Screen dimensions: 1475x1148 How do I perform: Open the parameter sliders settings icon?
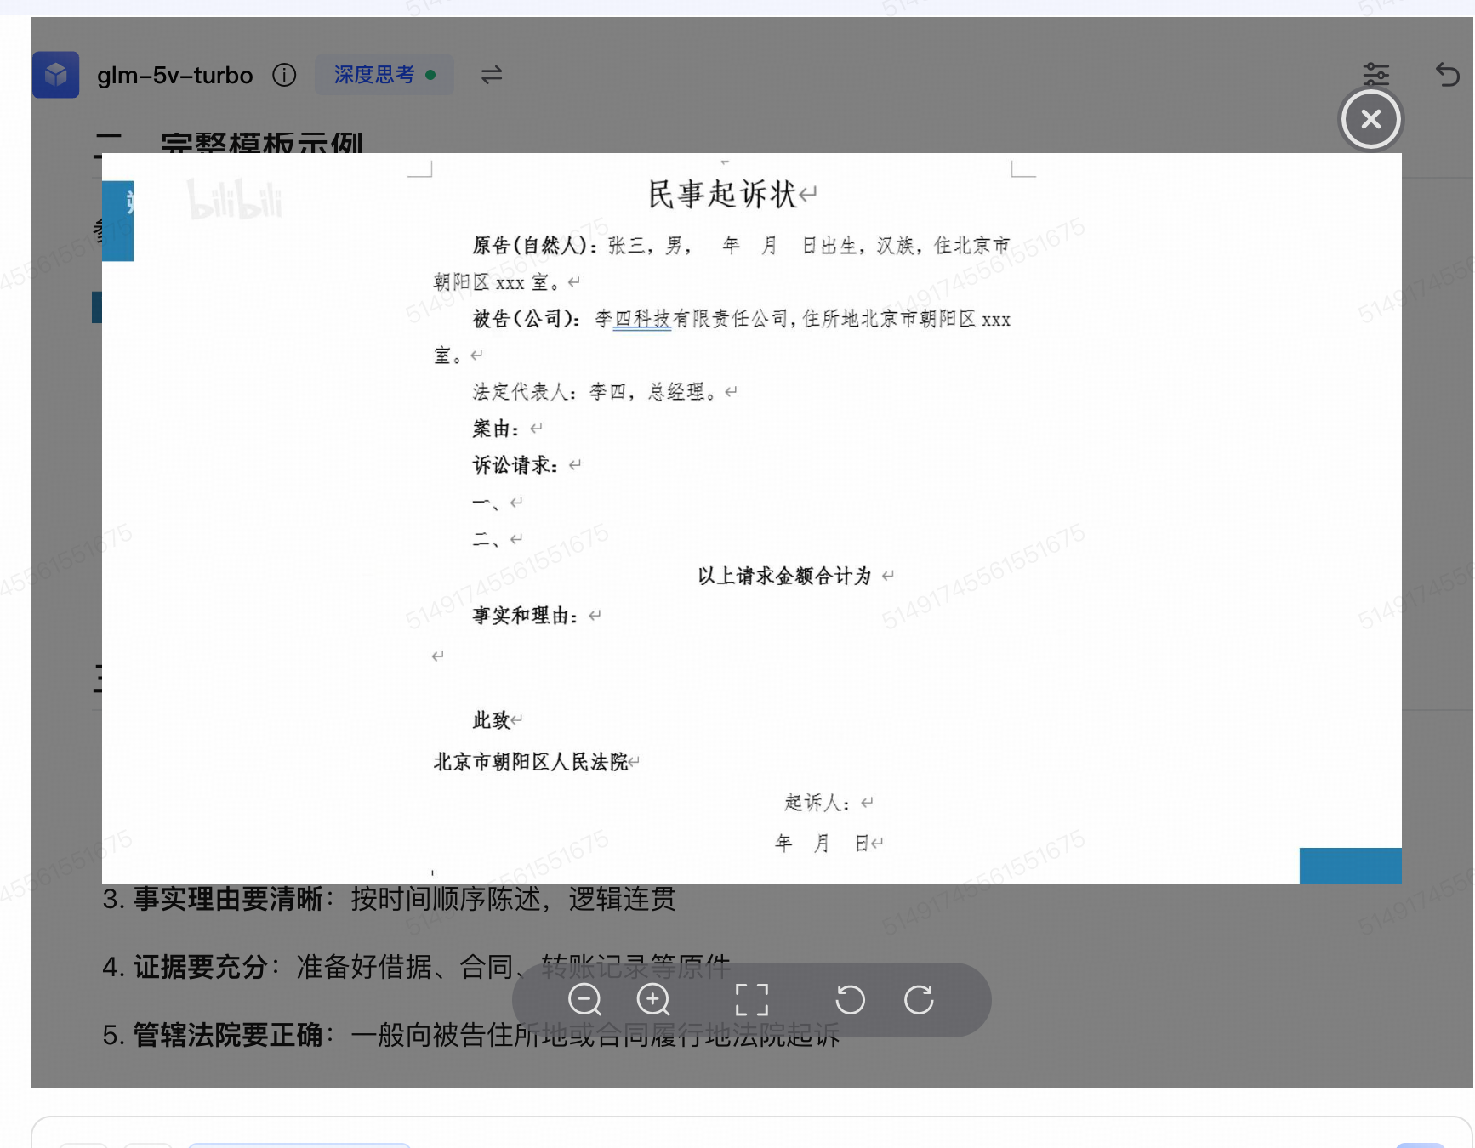[x=1375, y=75]
